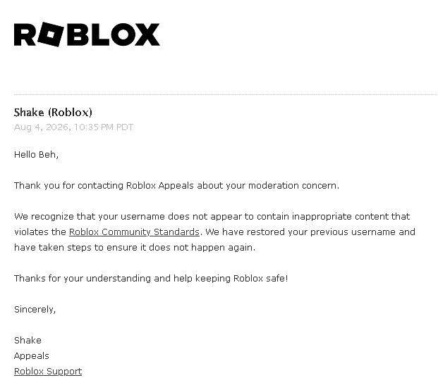Click the words moderation concern

(293, 185)
